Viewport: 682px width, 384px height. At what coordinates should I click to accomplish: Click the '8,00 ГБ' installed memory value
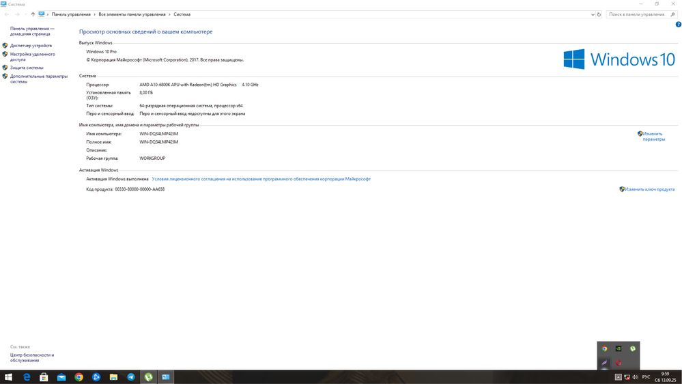tap(146, 93)
